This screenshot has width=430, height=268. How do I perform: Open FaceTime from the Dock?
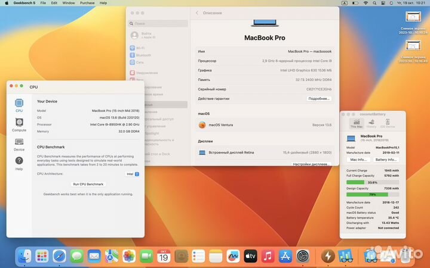pyautogui.click(x=146, y=256)
